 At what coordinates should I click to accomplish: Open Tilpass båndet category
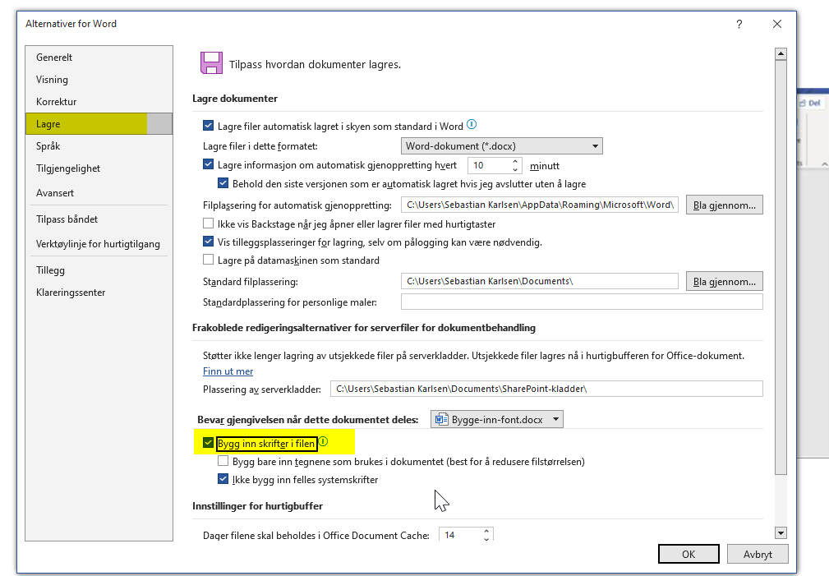pyautogui.click(x=99, y=219)
